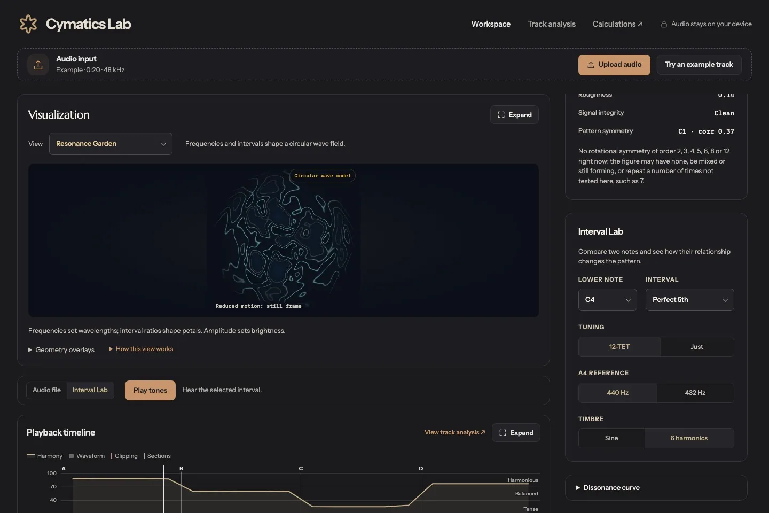Open the View dropdown showing Resonance Garden
The width and height of the screenshot is (769, 513).
(x=111, y=144)
